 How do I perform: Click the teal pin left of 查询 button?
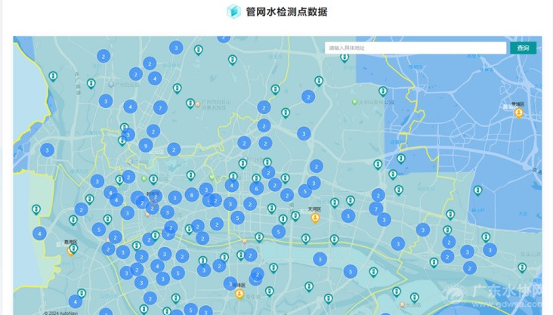coord(344,57)
